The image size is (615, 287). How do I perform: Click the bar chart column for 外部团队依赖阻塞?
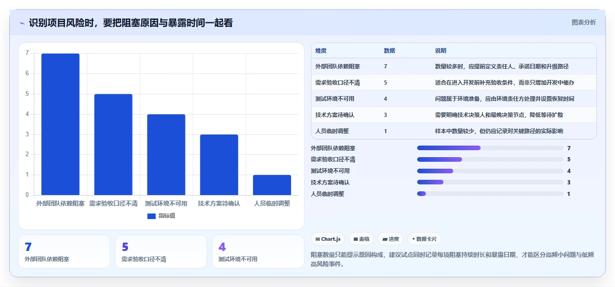(x=60, y=124)
